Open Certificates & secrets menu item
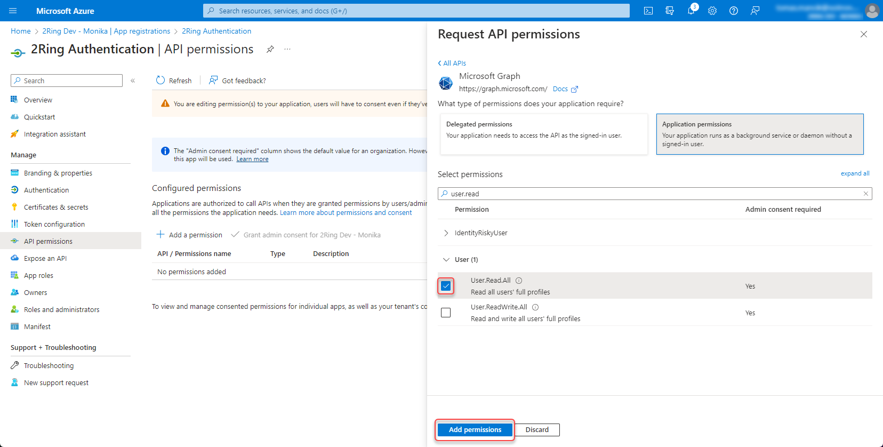The image size is (883, 447). [56, 207]
